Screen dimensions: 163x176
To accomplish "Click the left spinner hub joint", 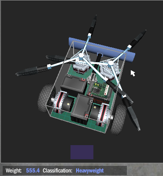I will tap(81, 56).
